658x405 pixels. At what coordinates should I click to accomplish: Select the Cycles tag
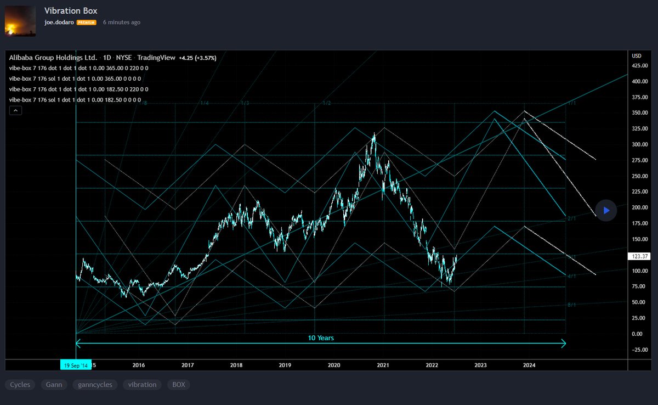click(x=20, y=385)
